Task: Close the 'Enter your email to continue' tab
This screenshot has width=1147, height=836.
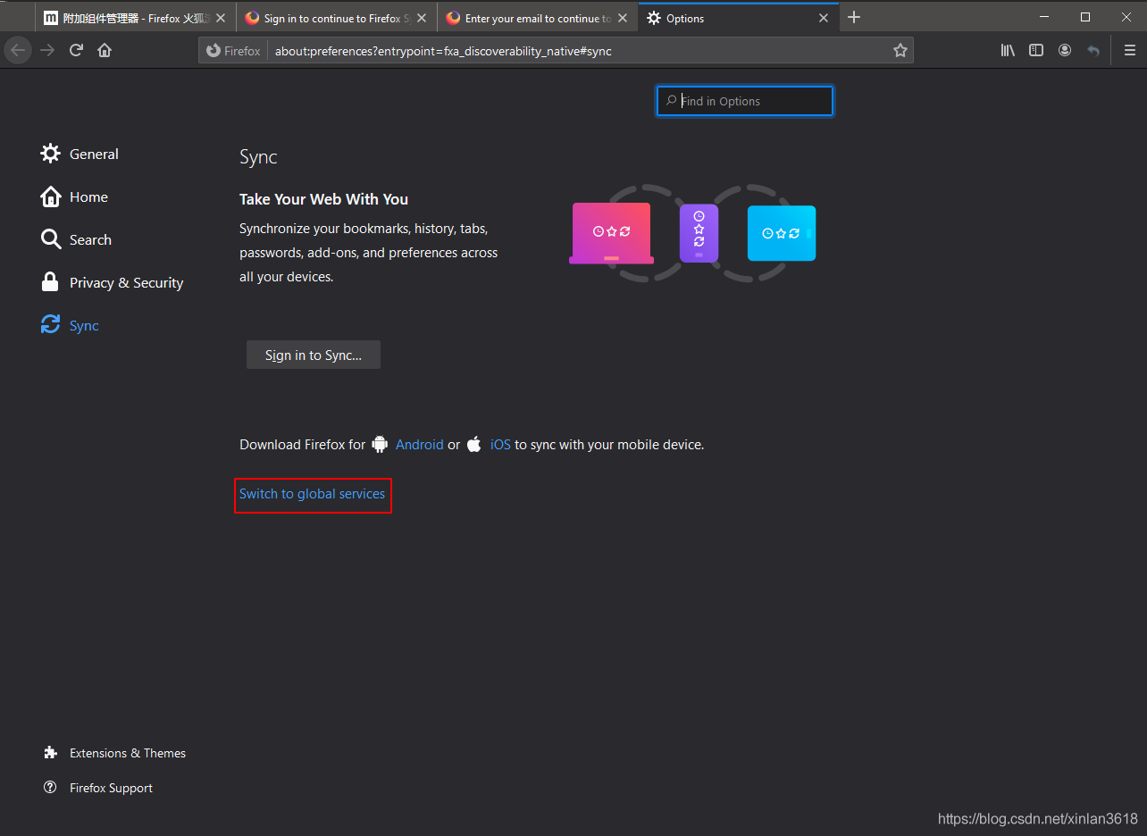Action: tap(623, 18)
